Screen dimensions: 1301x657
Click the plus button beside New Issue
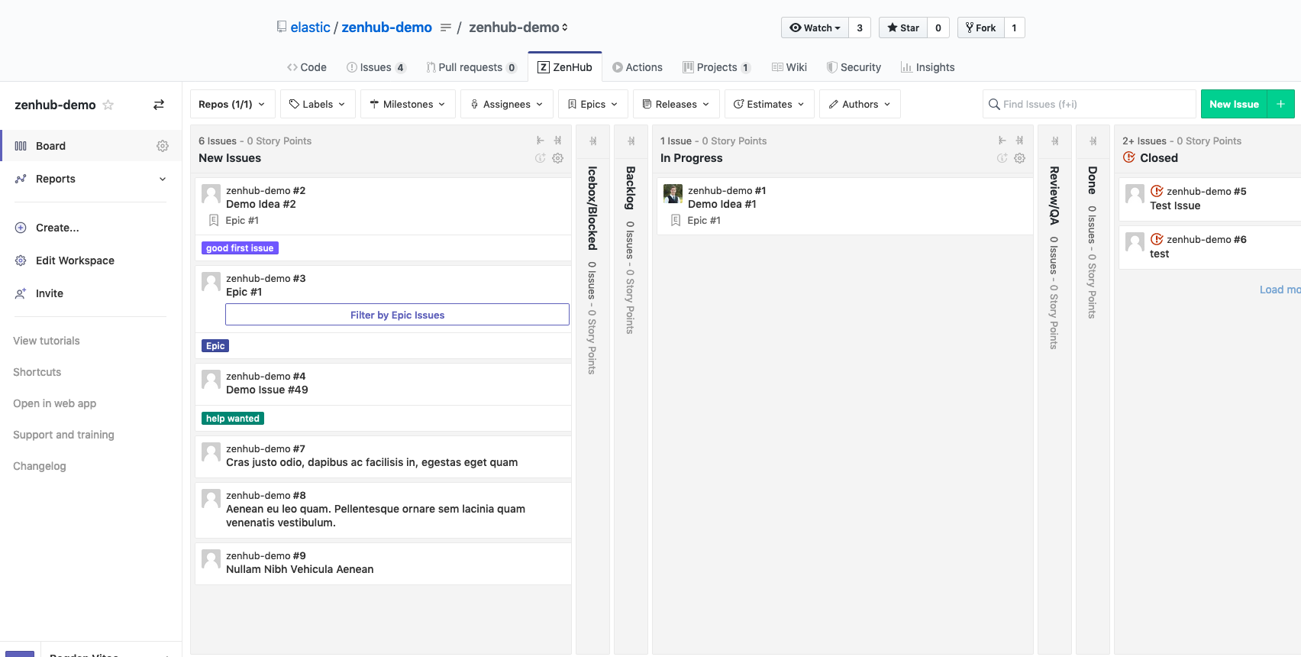point(1281,104)
